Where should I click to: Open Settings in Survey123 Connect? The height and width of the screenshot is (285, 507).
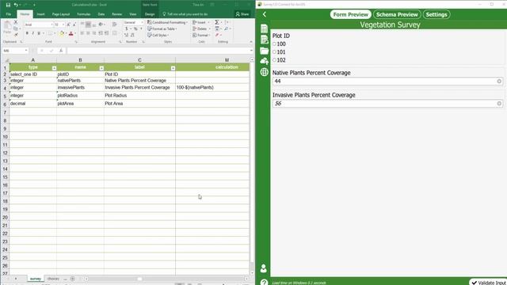[x=436, y=14]
